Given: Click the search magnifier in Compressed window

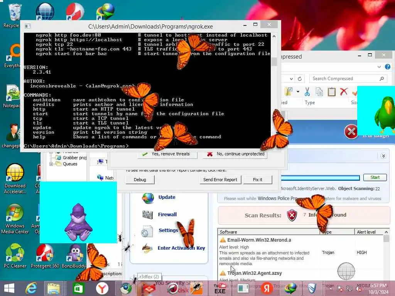Looking at the screenshot, I should click(381, 79).
